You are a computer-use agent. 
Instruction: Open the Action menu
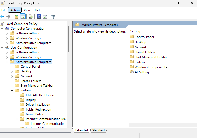(15, 10)
